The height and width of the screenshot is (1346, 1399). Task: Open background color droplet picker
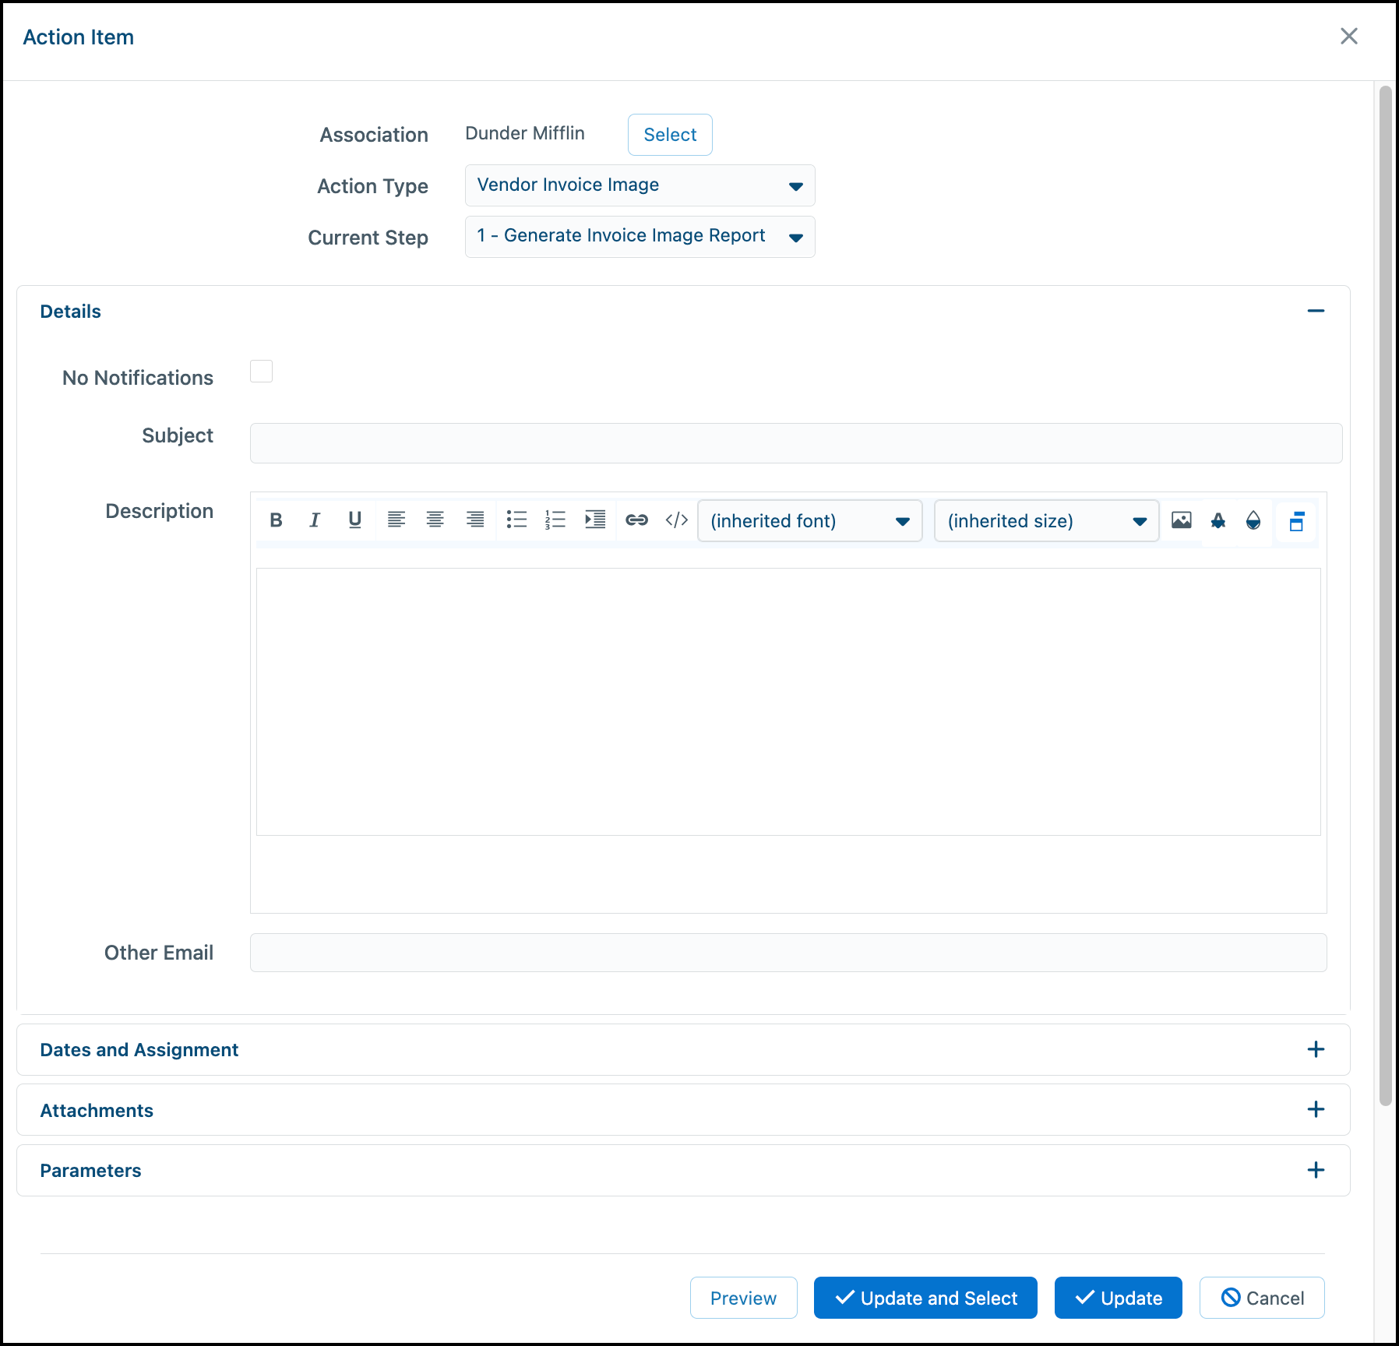(1253, 520)
